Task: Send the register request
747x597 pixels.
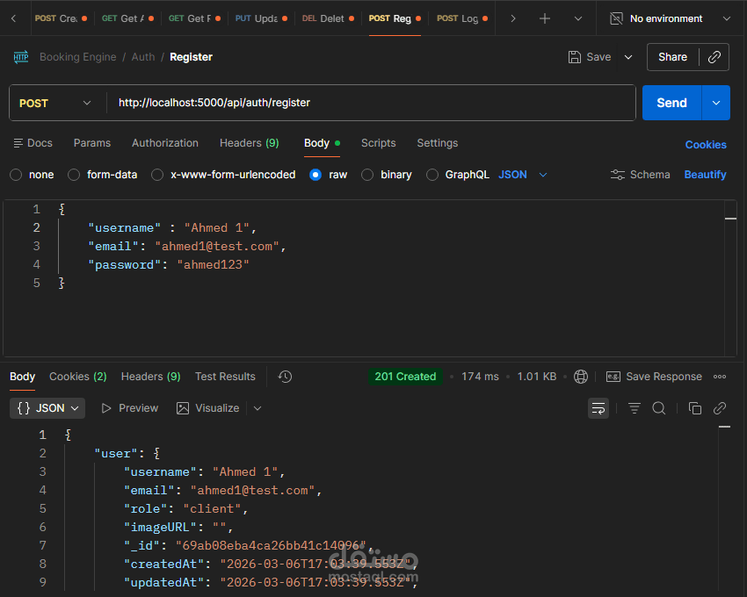Action: (x=671, y=103)
